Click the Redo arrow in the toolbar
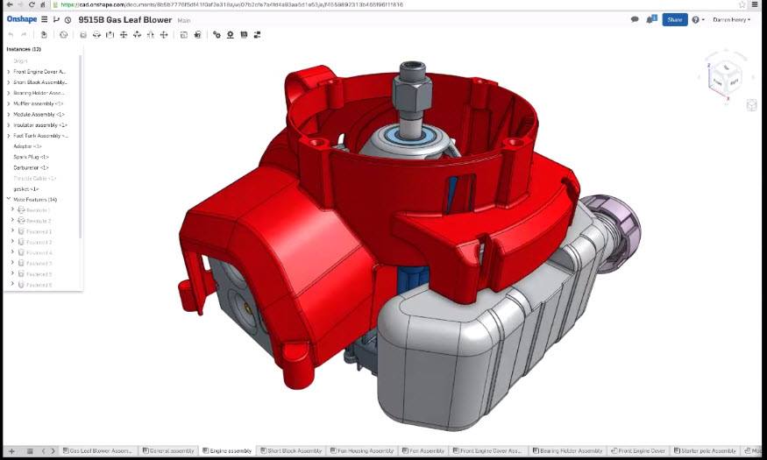Screen dimensions: 767x460 click(x=24, y=35)
